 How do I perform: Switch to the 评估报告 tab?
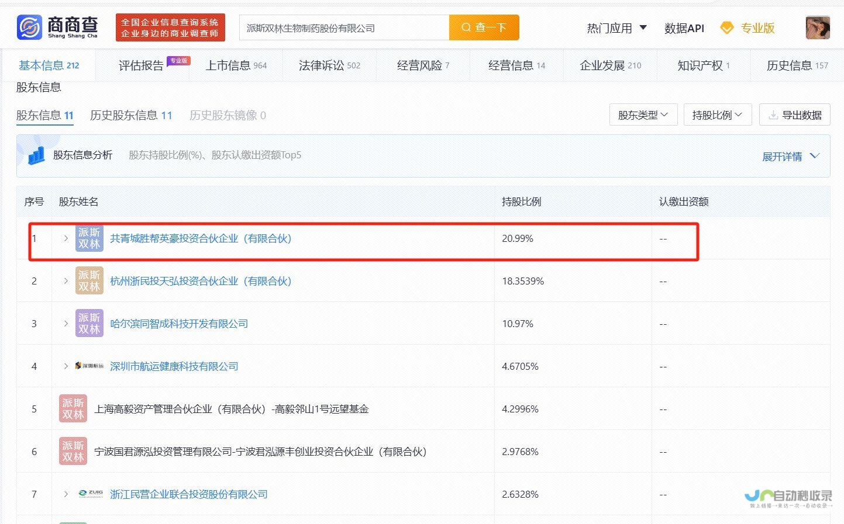point(141,65)
